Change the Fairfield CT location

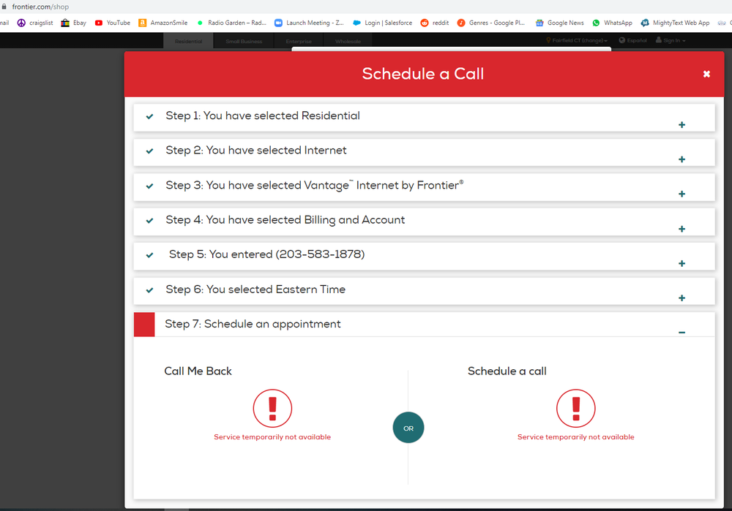tap(577, 40)
